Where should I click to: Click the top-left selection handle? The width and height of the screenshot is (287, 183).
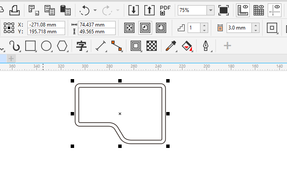coord(72,81)
